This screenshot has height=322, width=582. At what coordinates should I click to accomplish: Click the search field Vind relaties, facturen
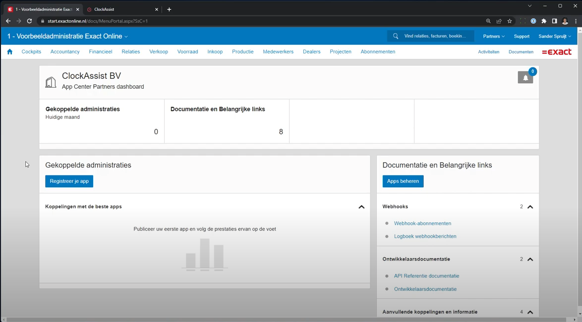point(435,36)
